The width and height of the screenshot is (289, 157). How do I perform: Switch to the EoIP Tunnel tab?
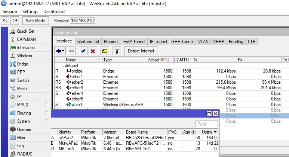point(134,42)
